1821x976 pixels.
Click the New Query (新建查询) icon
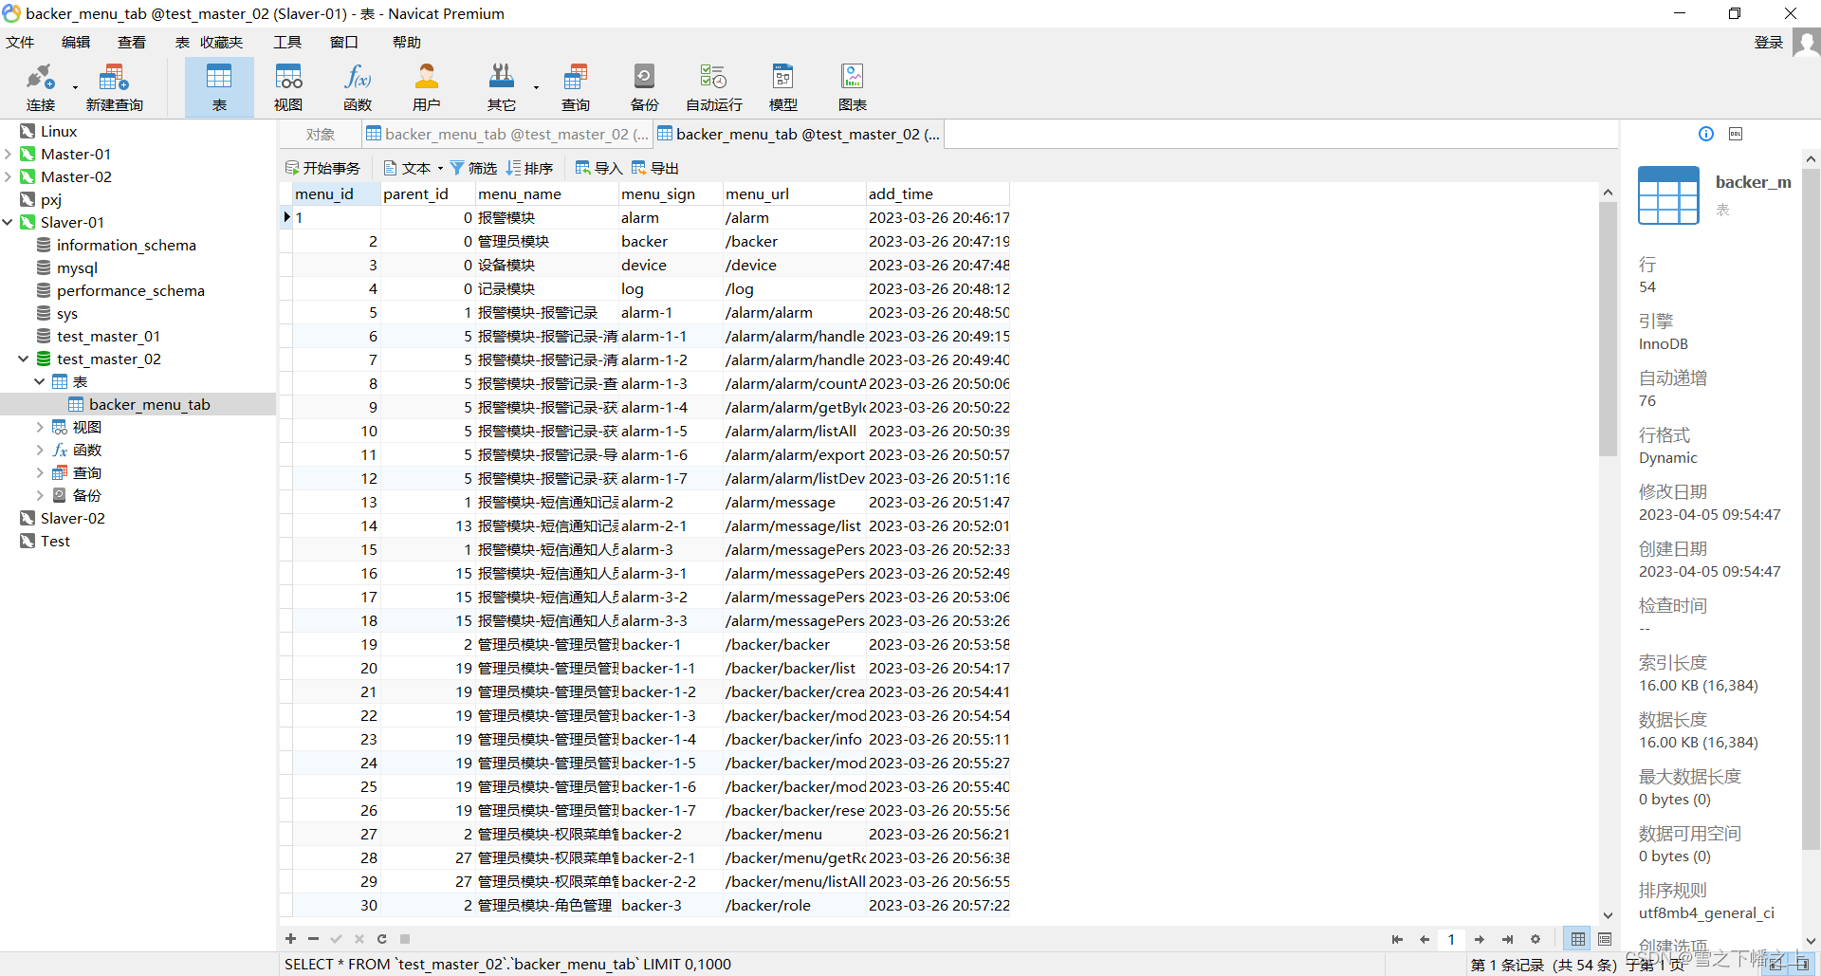point(114,87)
